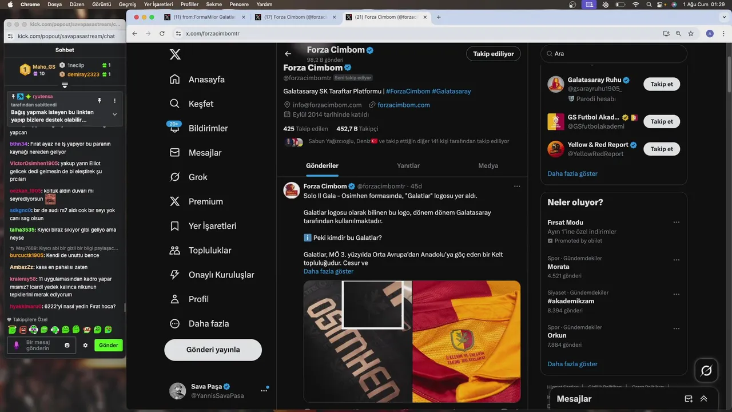This screenshot has height=412, width=732.
Task: Open forzacimbom.com link
Action: 404,105
